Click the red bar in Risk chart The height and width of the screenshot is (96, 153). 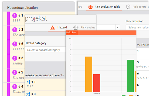(x=97, y=83)
